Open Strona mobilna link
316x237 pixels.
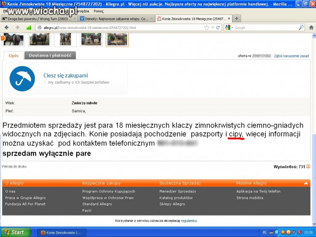(x=250, y=198)
